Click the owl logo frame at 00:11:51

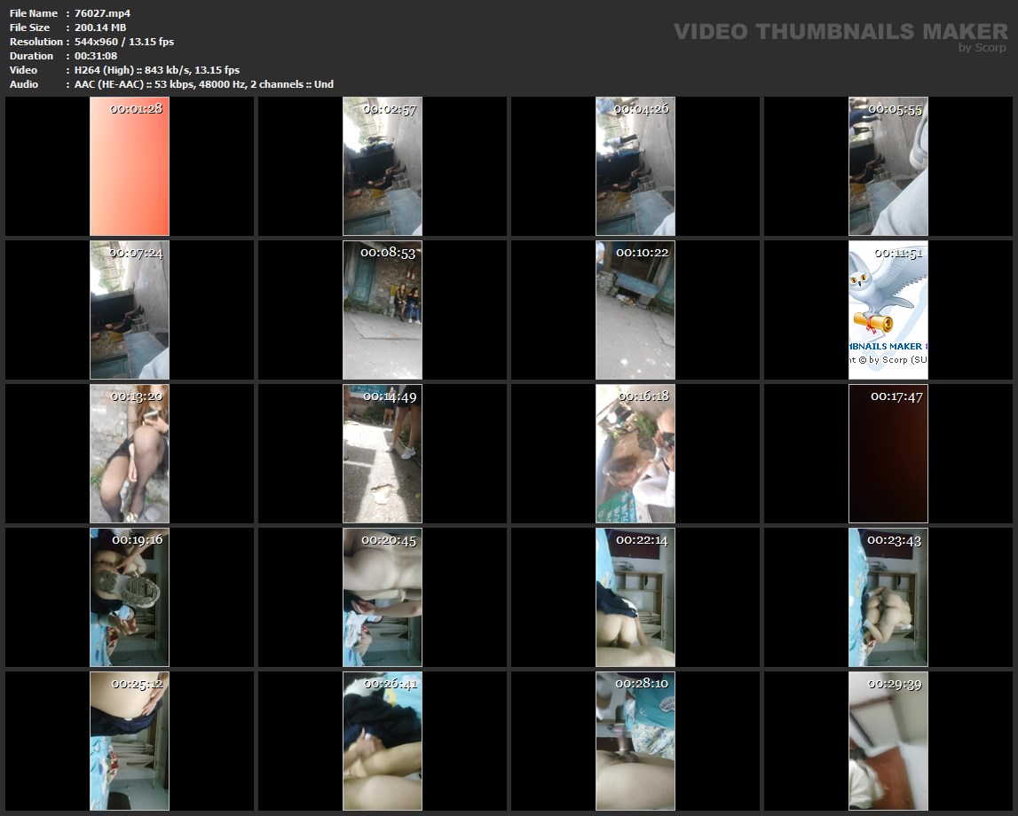[x=888, y=310]
